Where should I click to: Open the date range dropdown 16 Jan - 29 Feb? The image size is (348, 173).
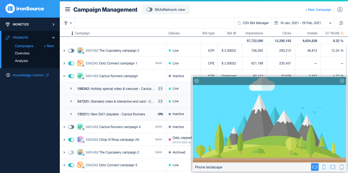[x=303, y=23]
